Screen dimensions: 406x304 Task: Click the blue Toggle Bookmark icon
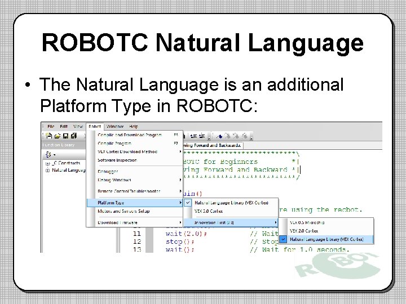click(x=219, y=136)
